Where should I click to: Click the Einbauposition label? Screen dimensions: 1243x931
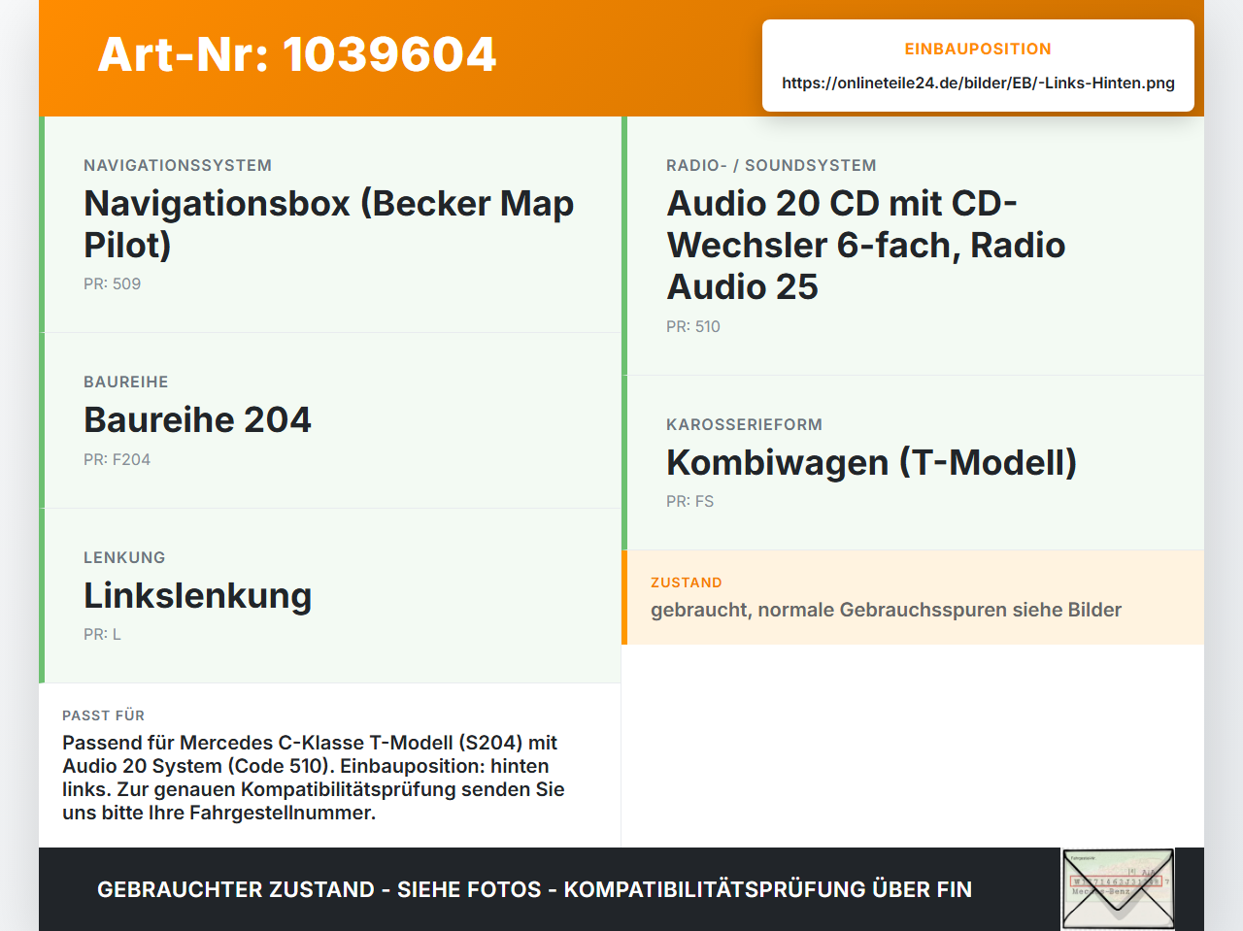coord(978,49)
